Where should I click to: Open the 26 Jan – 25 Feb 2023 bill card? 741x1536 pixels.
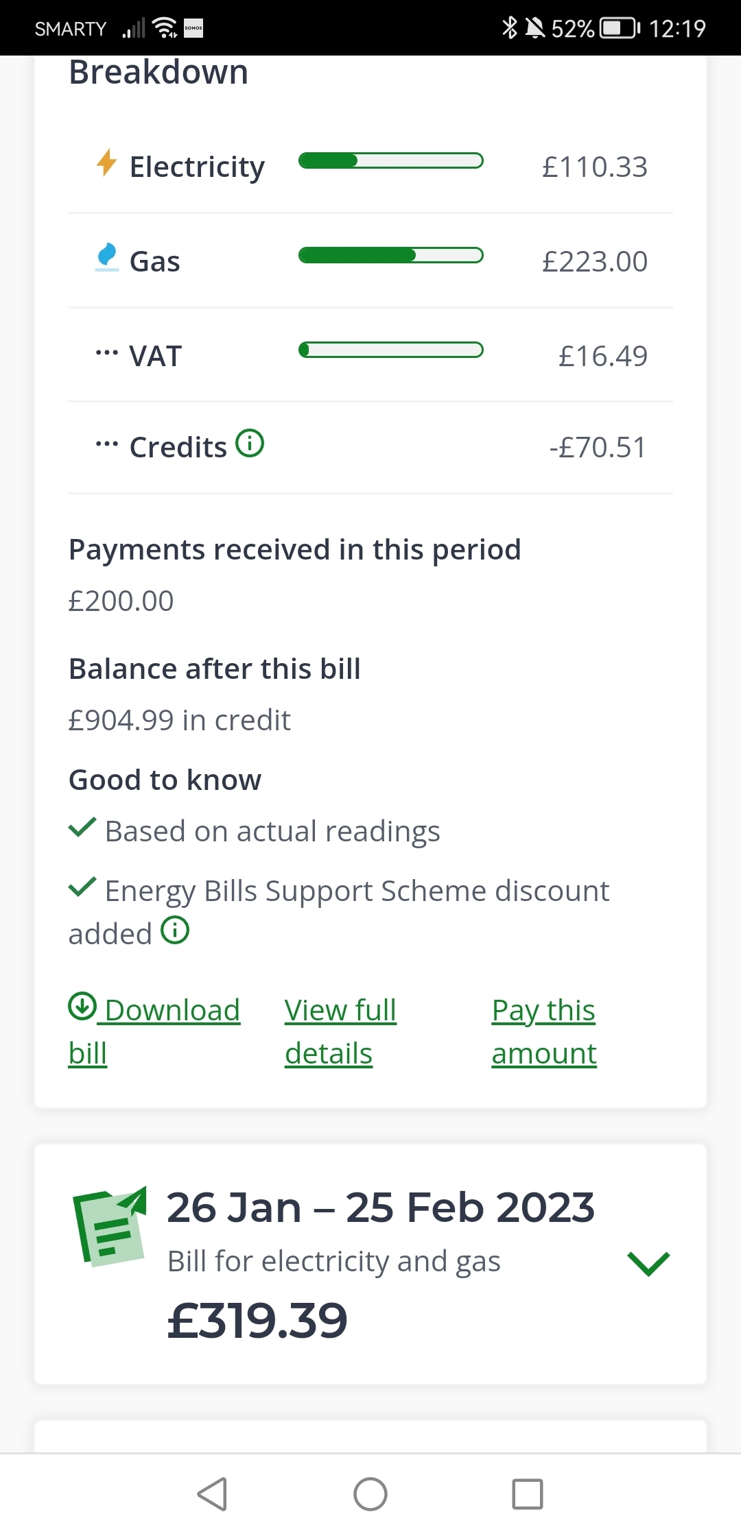pyautogui.click(x=370, y=1263)
